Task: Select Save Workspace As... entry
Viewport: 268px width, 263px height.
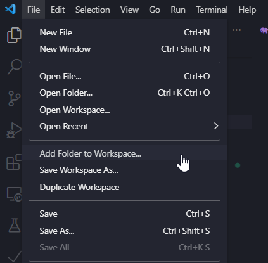Action: point(125,170)
